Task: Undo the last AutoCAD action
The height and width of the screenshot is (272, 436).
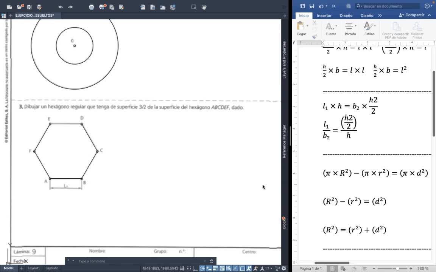Action: coord(60,7)
